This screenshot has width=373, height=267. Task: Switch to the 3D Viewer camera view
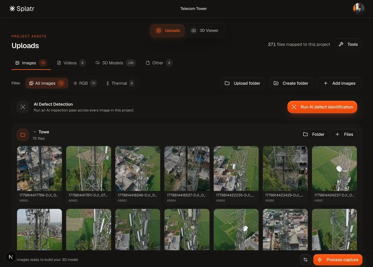205,31
